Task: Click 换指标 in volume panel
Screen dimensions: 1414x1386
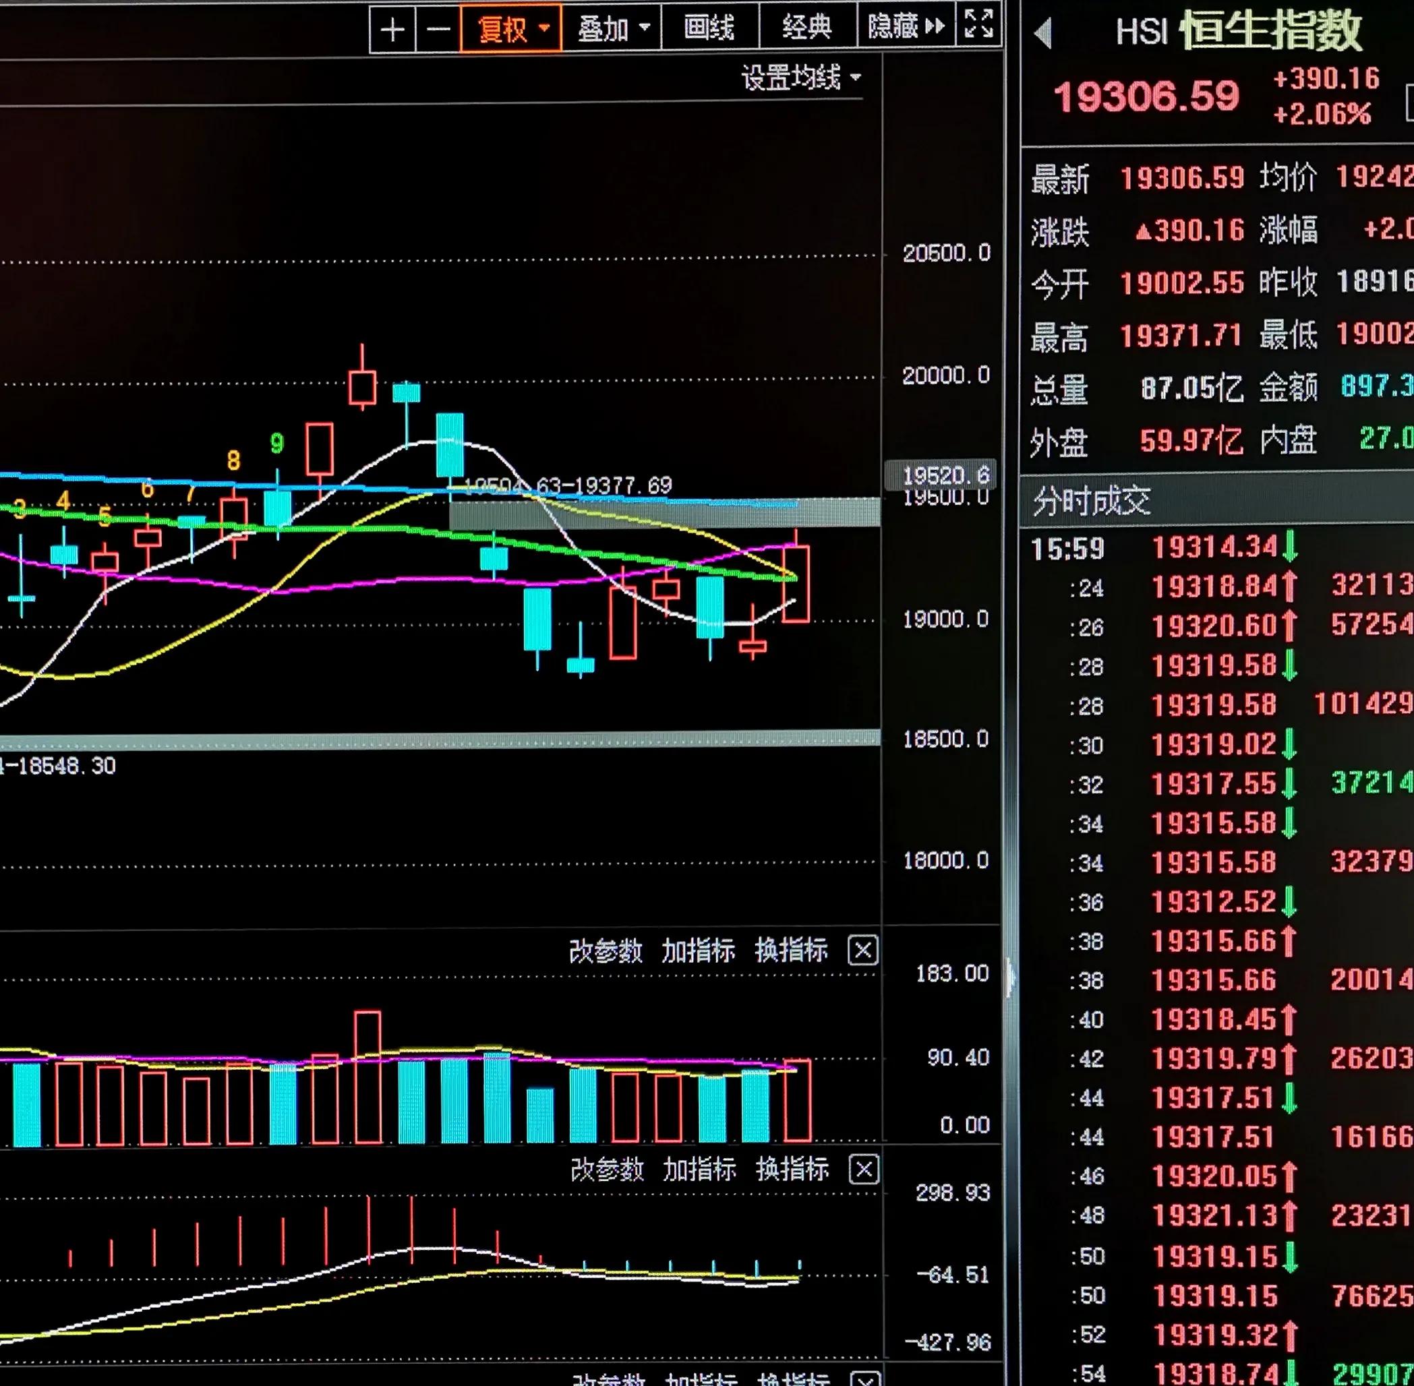Action: point(792,950)
